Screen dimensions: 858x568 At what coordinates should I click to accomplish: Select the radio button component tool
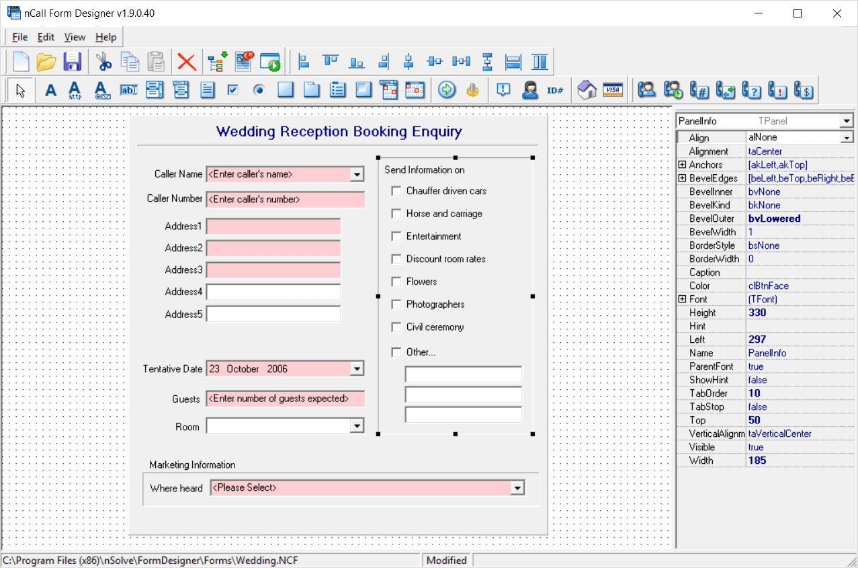(259, 89)
